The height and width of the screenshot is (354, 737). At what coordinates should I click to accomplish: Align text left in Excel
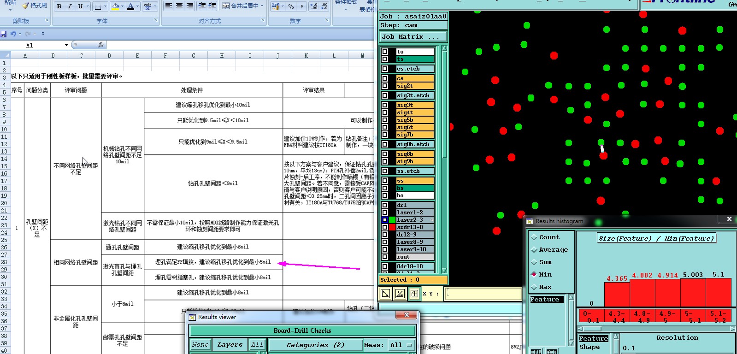pyautogui.click(x=169, y=6)
